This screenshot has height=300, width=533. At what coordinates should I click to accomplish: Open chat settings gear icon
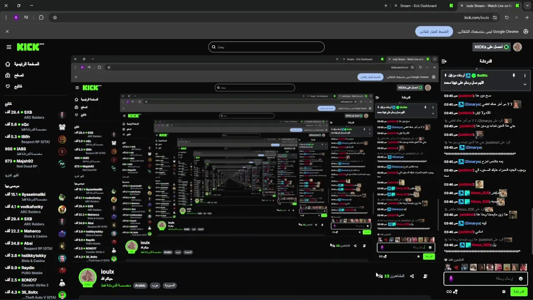pos(504,292)
